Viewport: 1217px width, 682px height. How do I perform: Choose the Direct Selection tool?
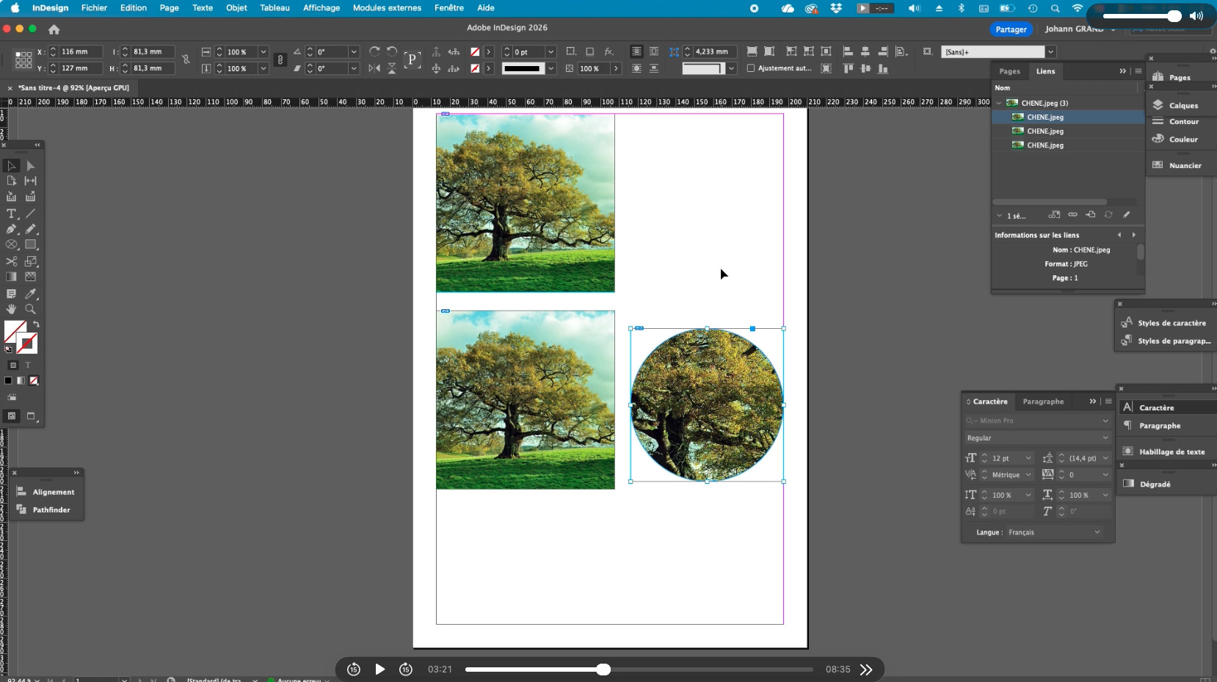[30, 166]
